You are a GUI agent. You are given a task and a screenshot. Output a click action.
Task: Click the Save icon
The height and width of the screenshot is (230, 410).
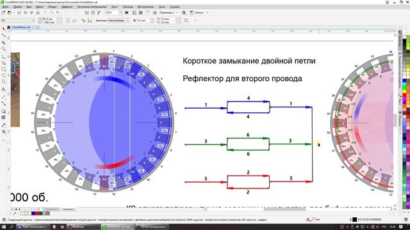coord(19,13)
